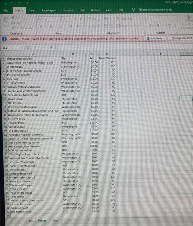Screen dimensions: 193x226
Task: Click the Cut scissors icon
Action: click(13, 17)
